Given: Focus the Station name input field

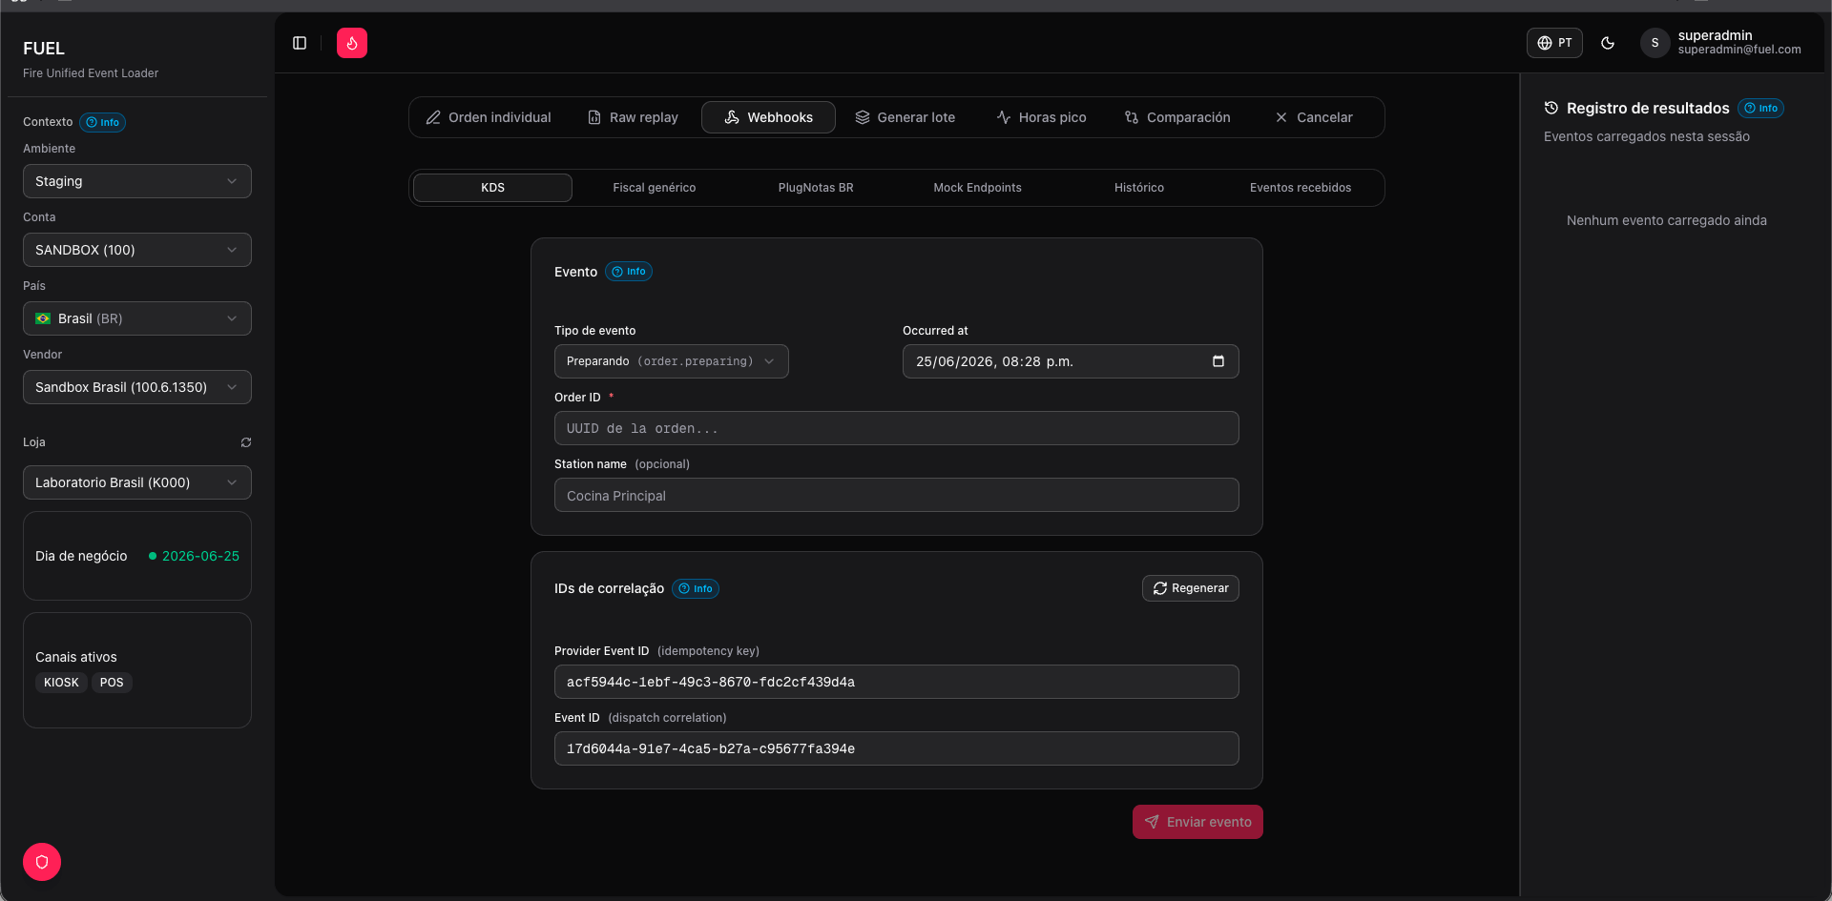Looking at the screenshot, I should pyautogui.click(x=897, y=495).
